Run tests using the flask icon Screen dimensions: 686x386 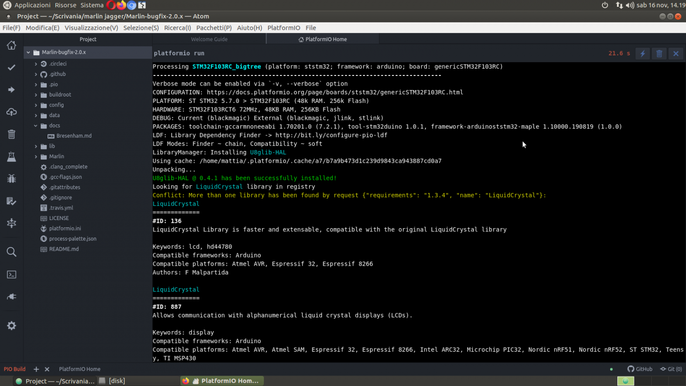(11, 156)
